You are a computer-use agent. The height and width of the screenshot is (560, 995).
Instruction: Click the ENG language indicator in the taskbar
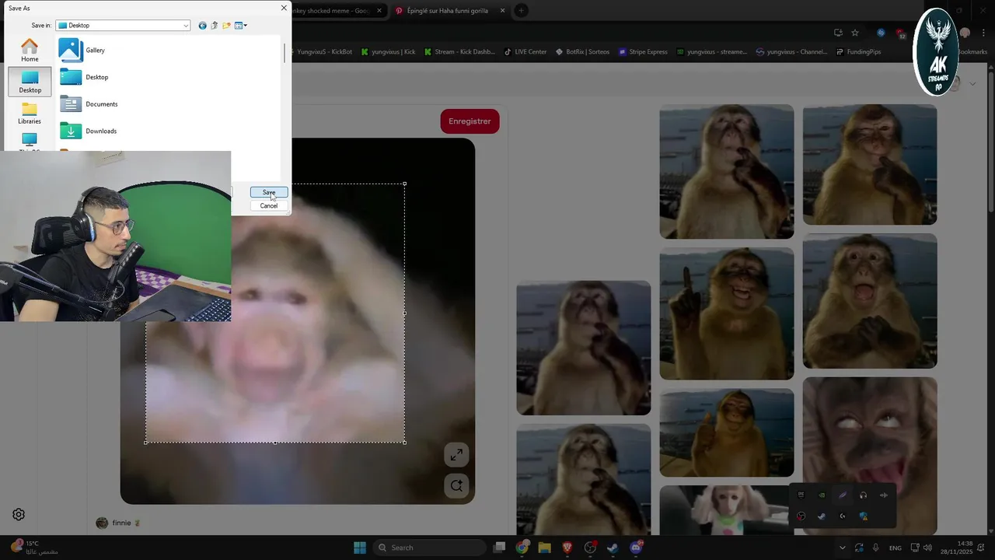tap(895, 548)
